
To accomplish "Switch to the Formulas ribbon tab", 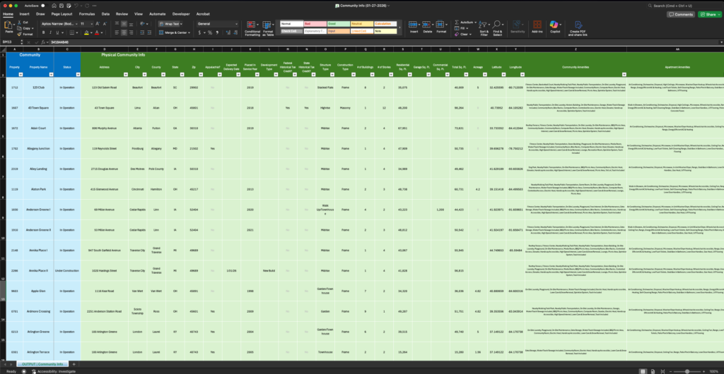I will (87, 13).
